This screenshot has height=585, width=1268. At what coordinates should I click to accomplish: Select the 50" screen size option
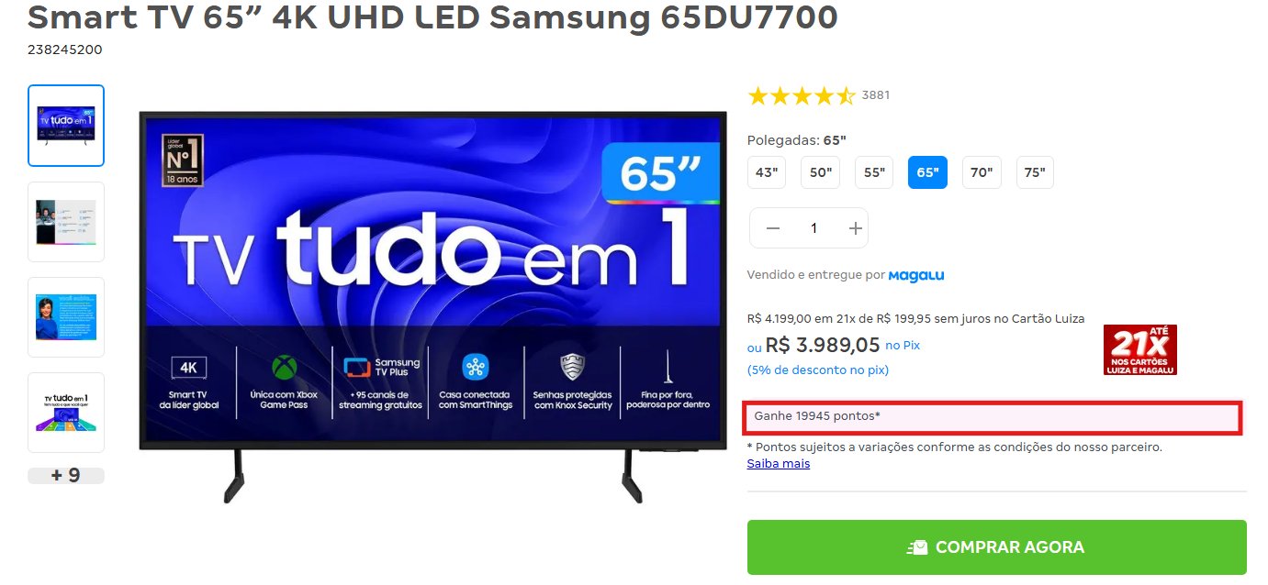coord(820,172)
